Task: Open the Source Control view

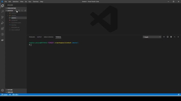Action: pos(3,17)
